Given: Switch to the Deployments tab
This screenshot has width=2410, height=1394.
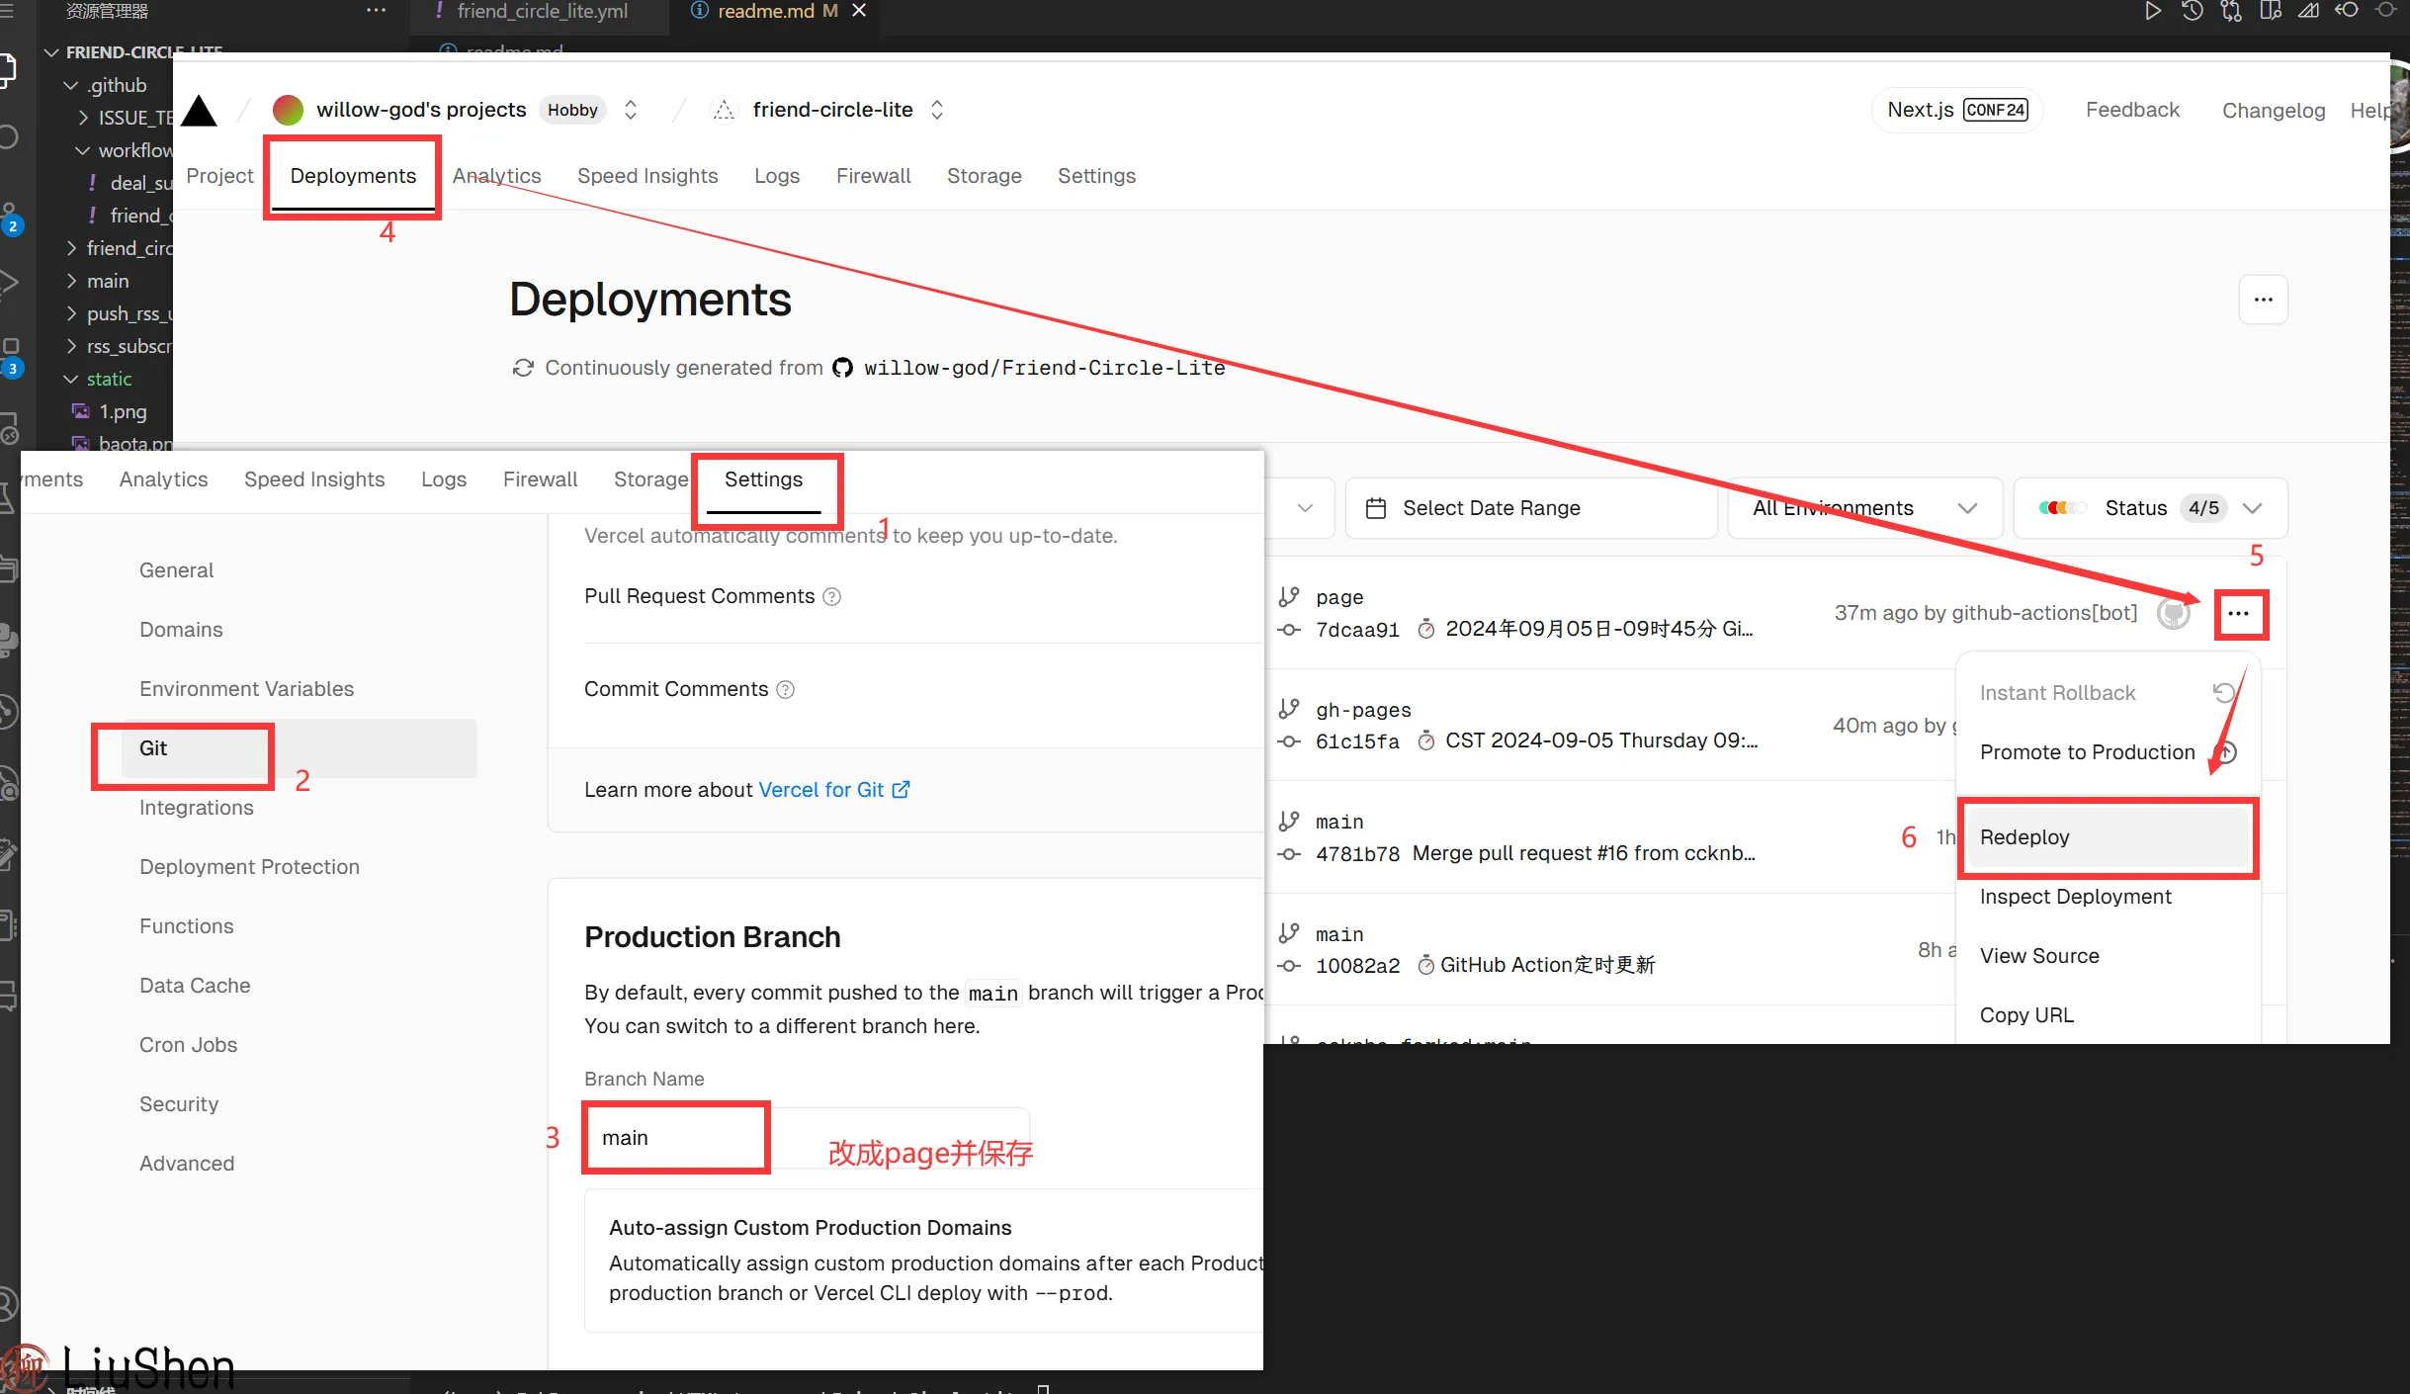Looking at the screenshot, I should point(353,176).
